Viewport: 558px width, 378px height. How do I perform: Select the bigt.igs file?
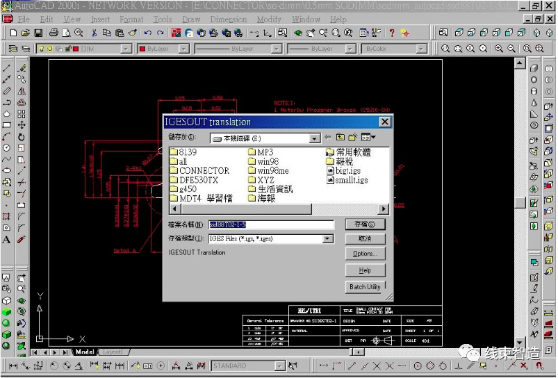coord(343,170)
